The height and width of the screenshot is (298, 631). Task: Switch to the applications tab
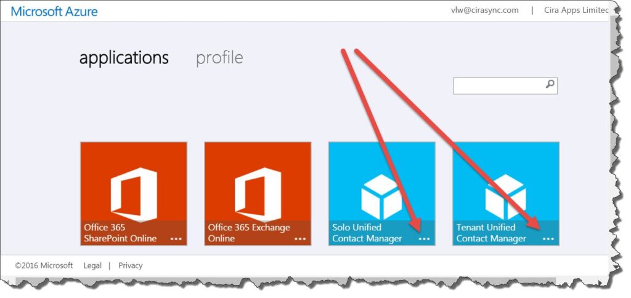(124, 58)
